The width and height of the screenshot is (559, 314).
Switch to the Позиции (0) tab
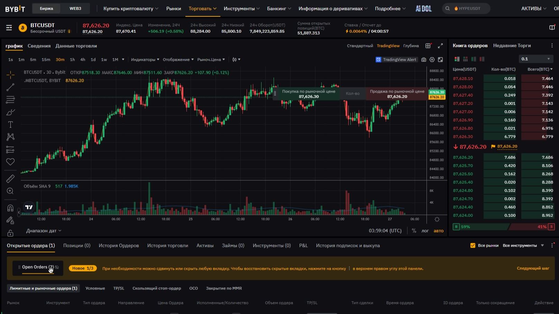pyautogui.click(x=76, y=246)
